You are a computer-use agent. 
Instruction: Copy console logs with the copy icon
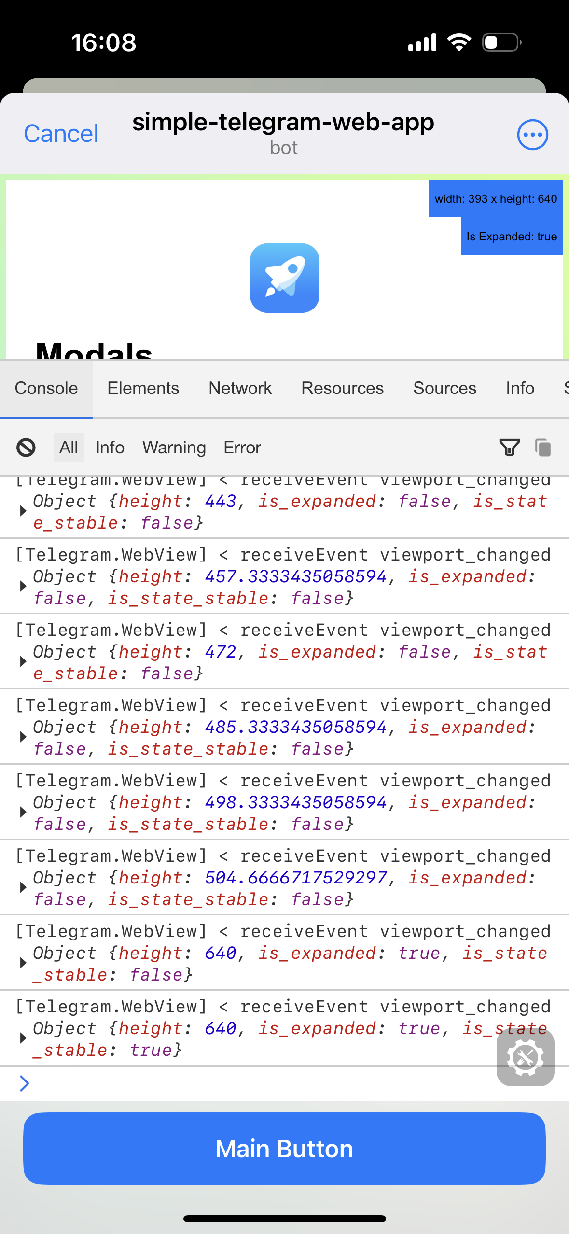[x=543, y=448]
